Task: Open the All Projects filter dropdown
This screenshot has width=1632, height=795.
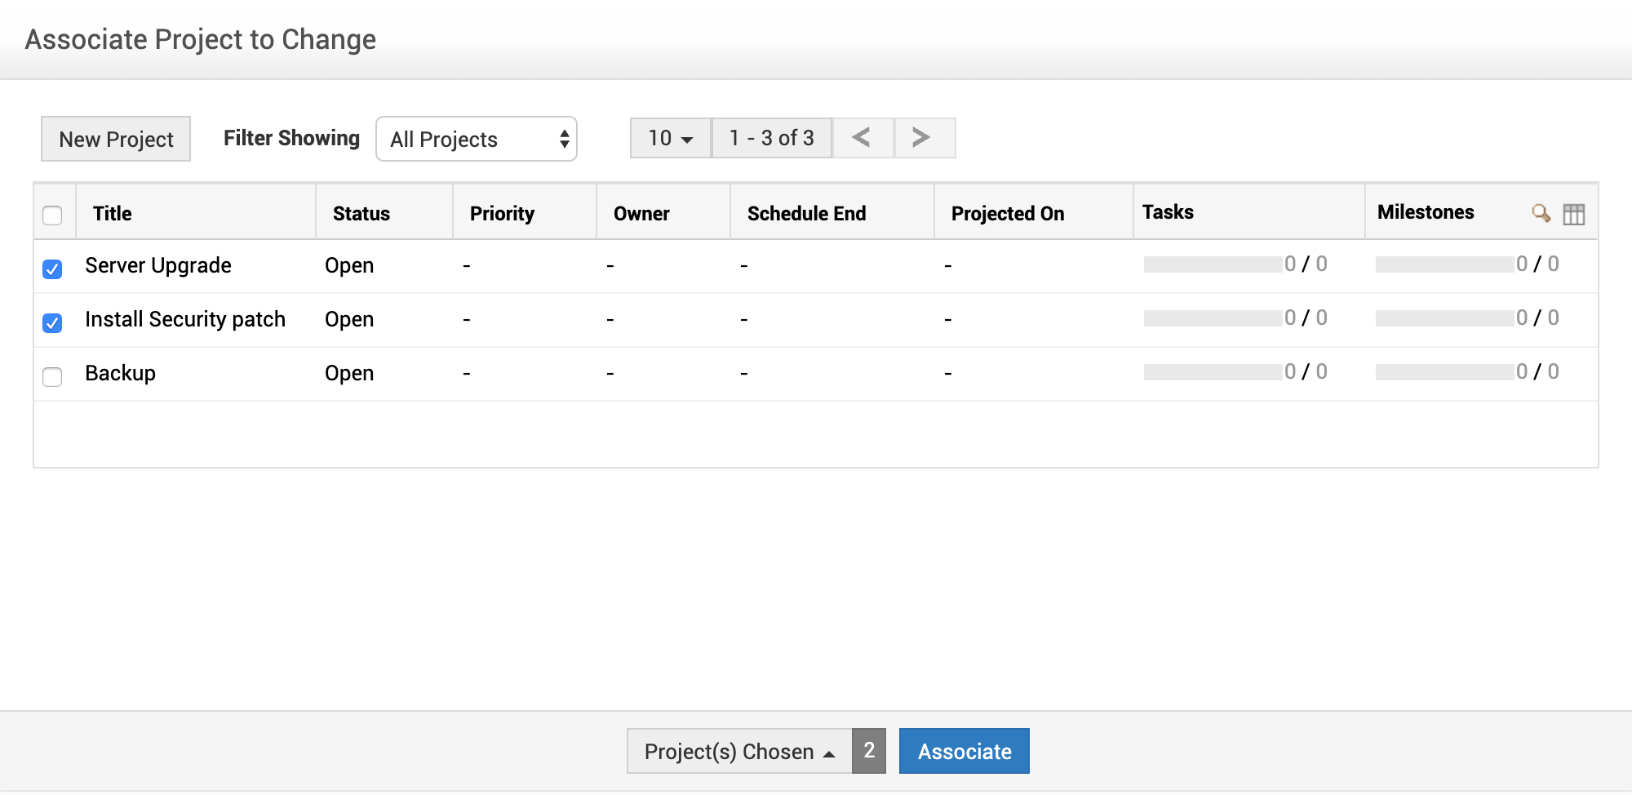Action: (477, 139)
